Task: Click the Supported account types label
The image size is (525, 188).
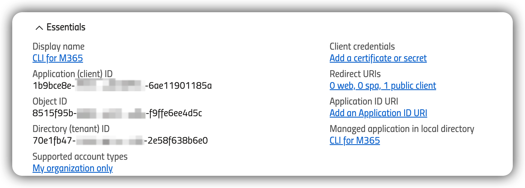Action: click(x=80, y=156)
